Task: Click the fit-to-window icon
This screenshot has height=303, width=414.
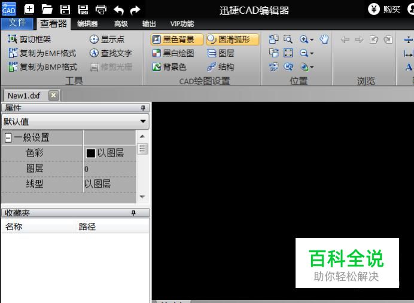Action: 288,53
